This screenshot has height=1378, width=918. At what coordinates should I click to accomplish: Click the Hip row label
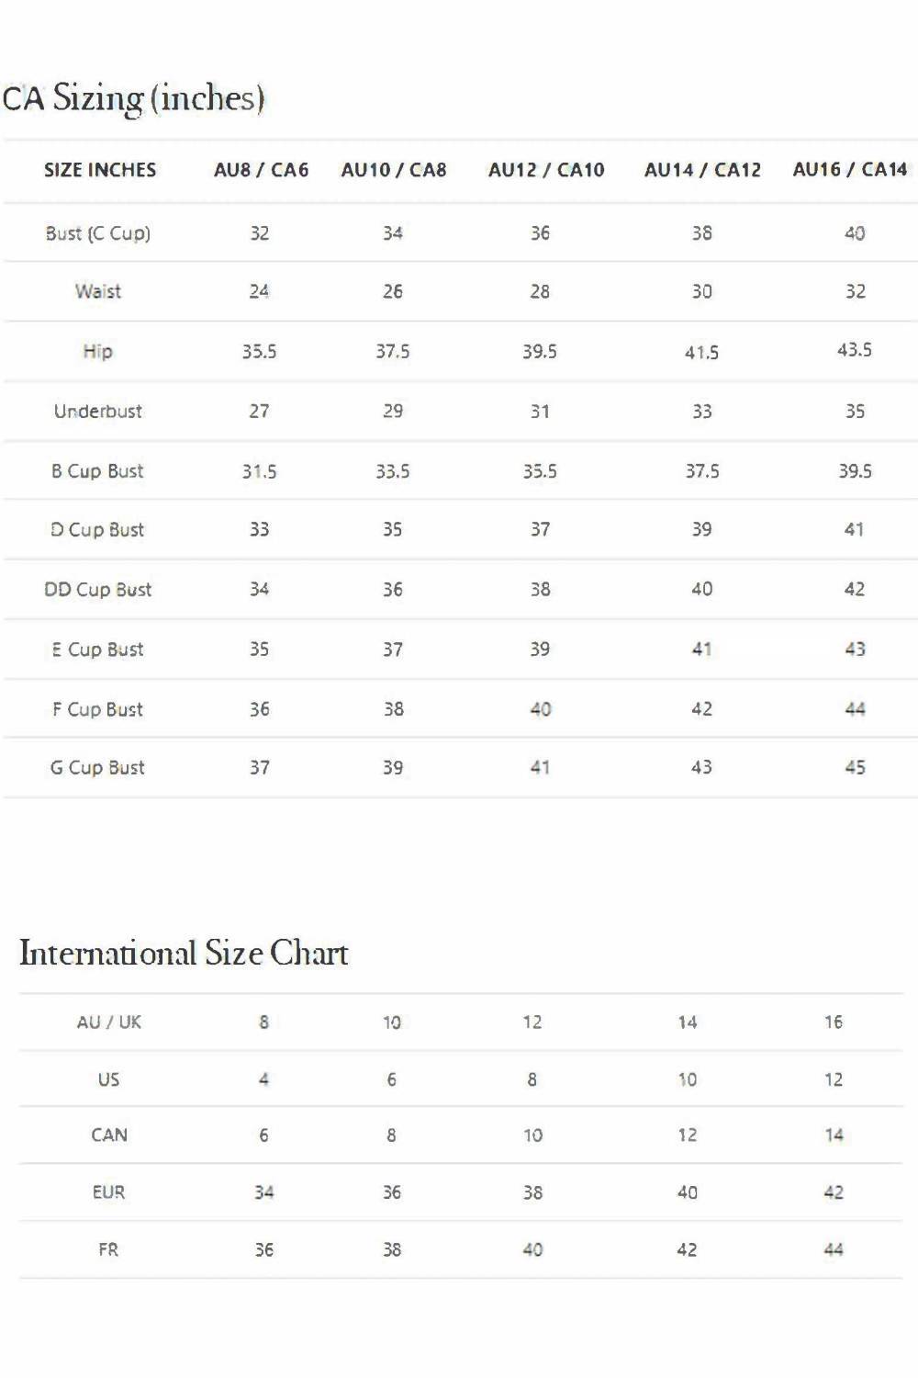coord(98,351)
